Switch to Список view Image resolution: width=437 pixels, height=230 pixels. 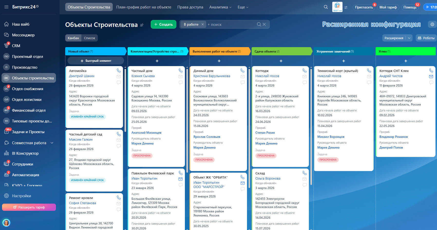click(x=90, y=38)
